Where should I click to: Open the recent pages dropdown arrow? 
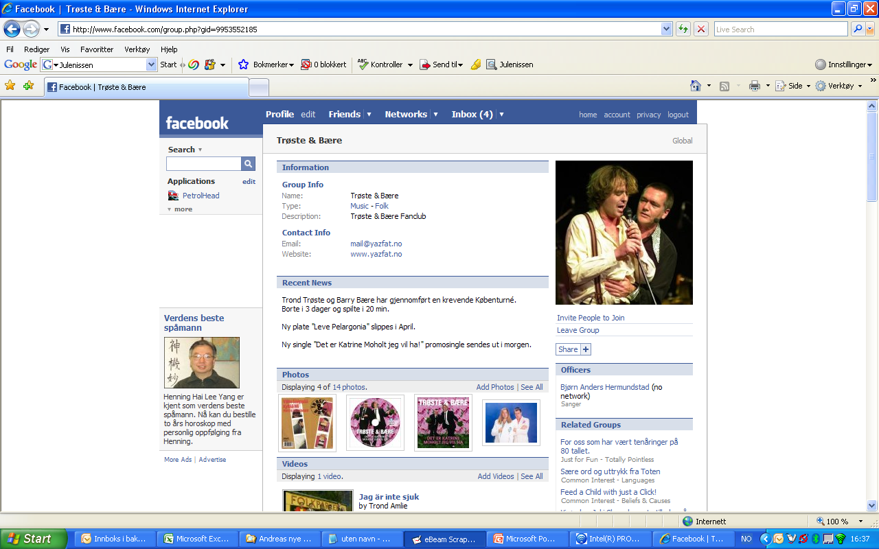(46, 30)
